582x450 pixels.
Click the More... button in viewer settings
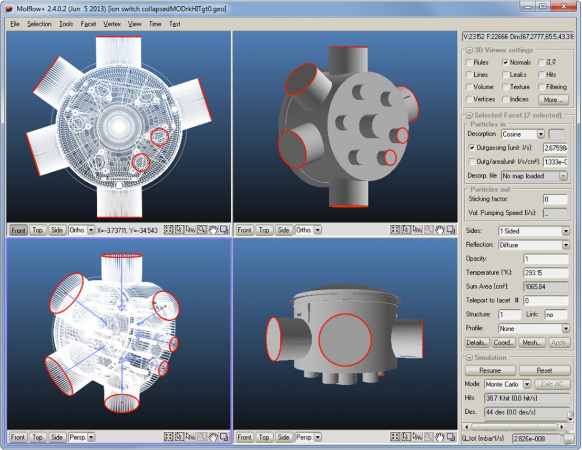(x=554, y=99)
